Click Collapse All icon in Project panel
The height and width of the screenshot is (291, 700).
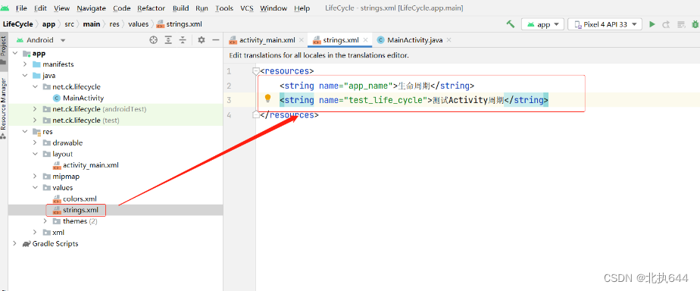click(183, 39)
